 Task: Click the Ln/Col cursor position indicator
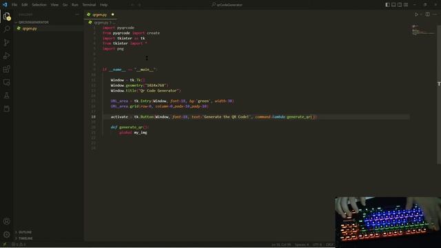281,245
